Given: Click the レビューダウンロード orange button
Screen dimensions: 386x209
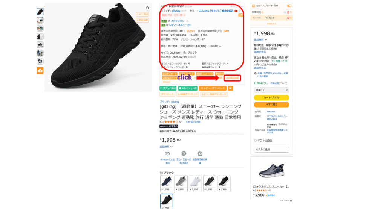Looking at the screenshot, I should point(213,88).
